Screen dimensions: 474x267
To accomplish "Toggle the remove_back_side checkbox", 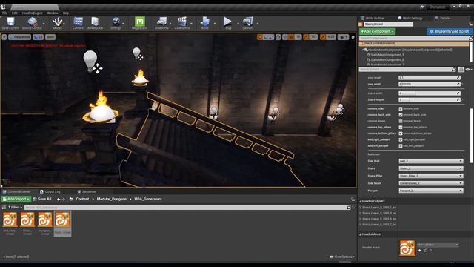I will click(401, 115).
